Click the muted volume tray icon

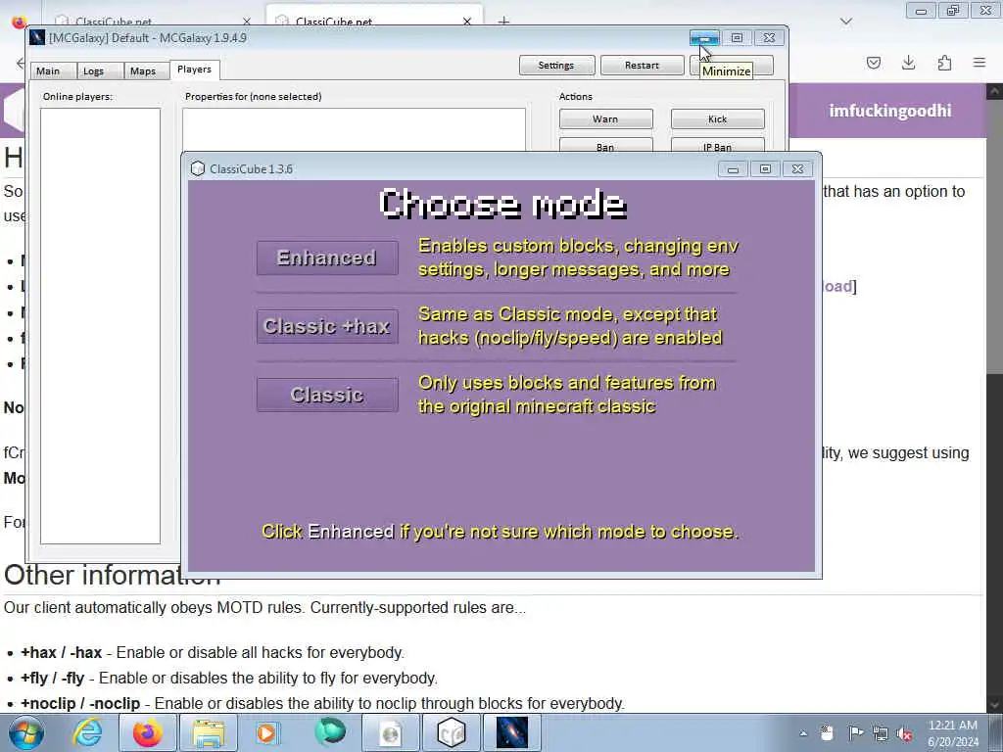coord(904,733)
